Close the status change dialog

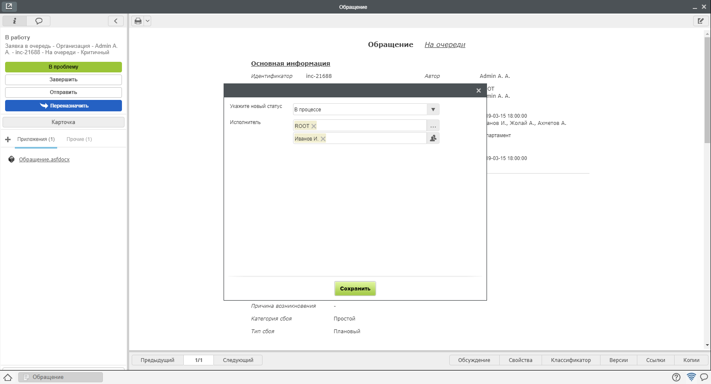(479, 91)
